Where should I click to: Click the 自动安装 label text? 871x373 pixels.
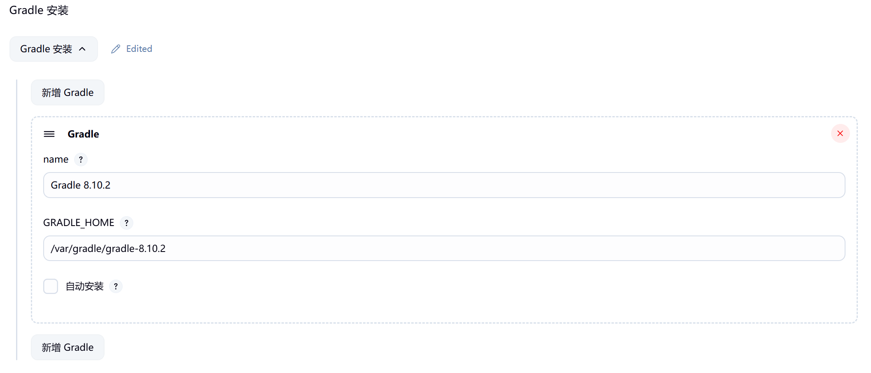(x=84, y=286)
